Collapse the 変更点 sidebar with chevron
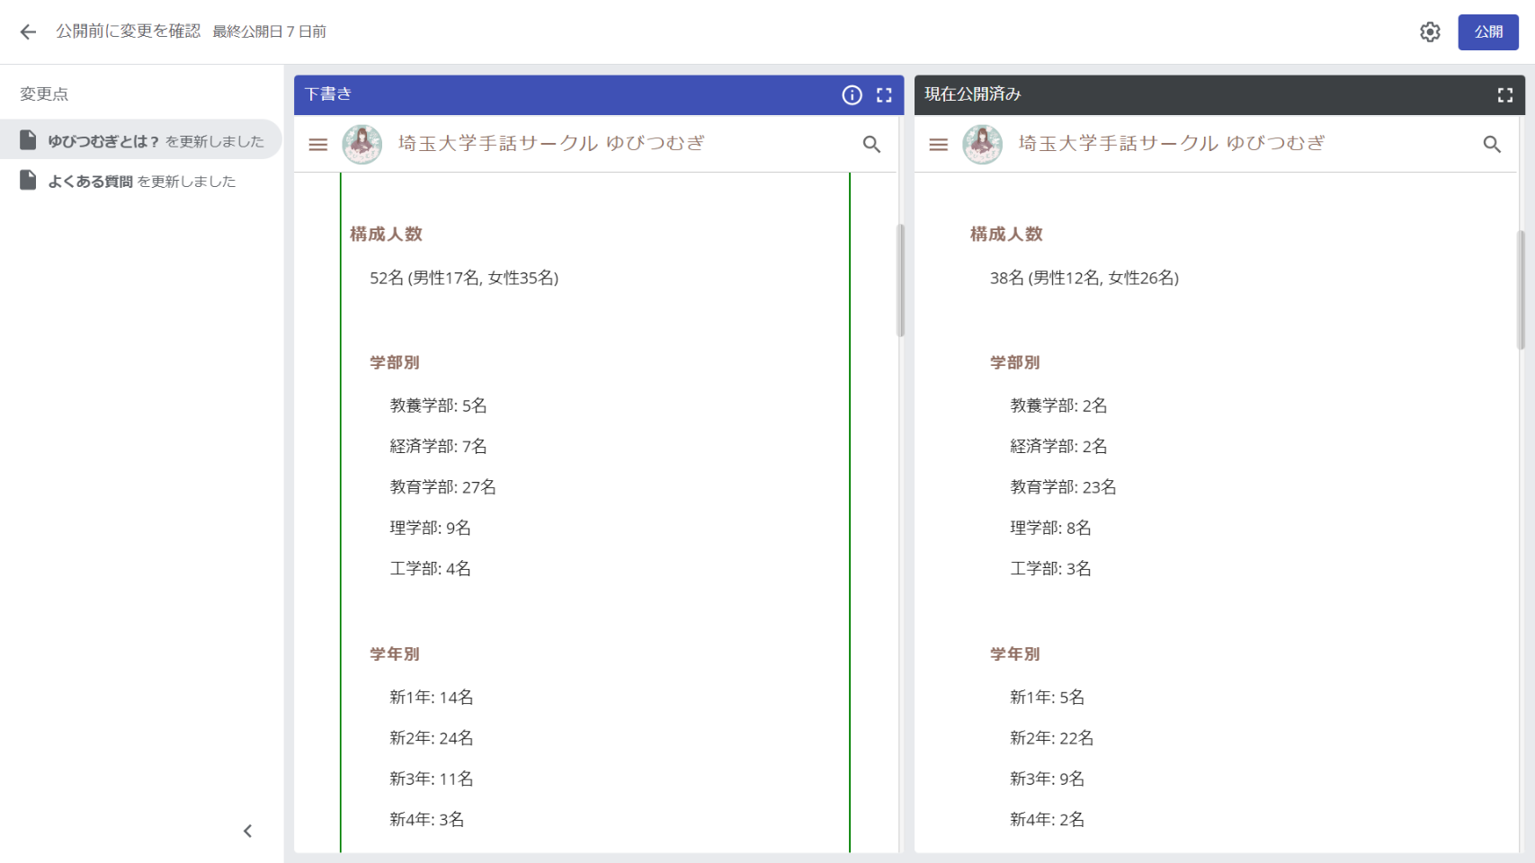1535x863 pixels. (x=247, y=831)
